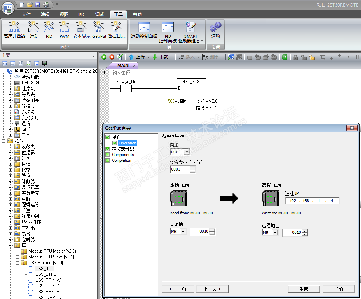Click the New file icon in quick access
Image resolution: width=361 pixels, height=299 pixels.
(x=22, y=5)
